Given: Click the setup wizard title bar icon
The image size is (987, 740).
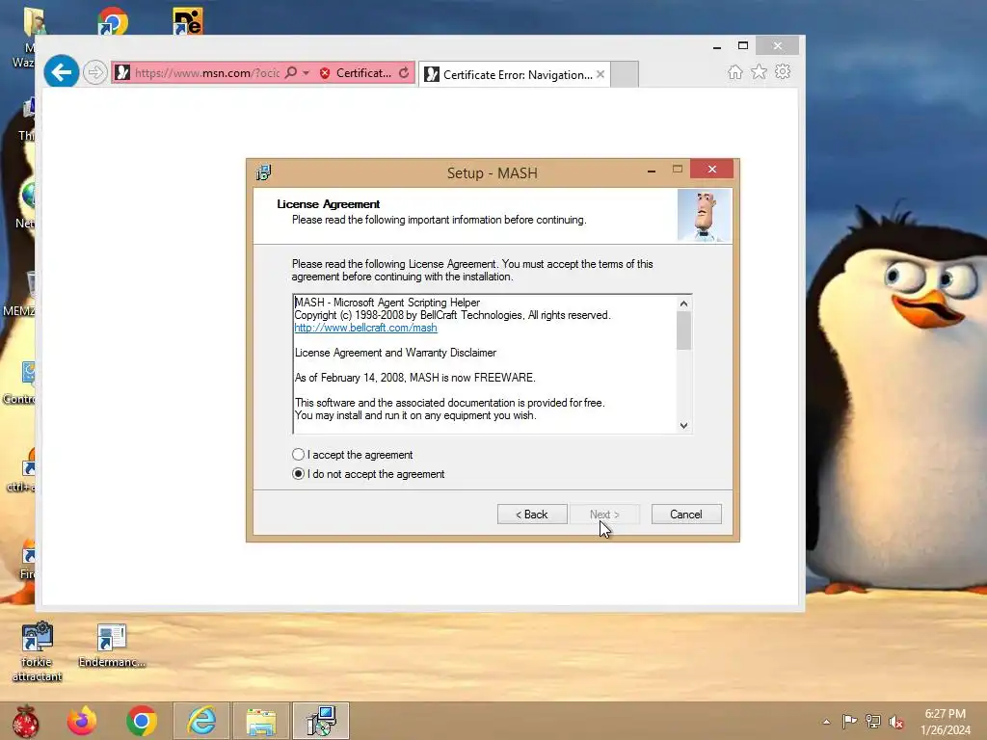Looking at the screenshot, I should (x=263, y=172).
